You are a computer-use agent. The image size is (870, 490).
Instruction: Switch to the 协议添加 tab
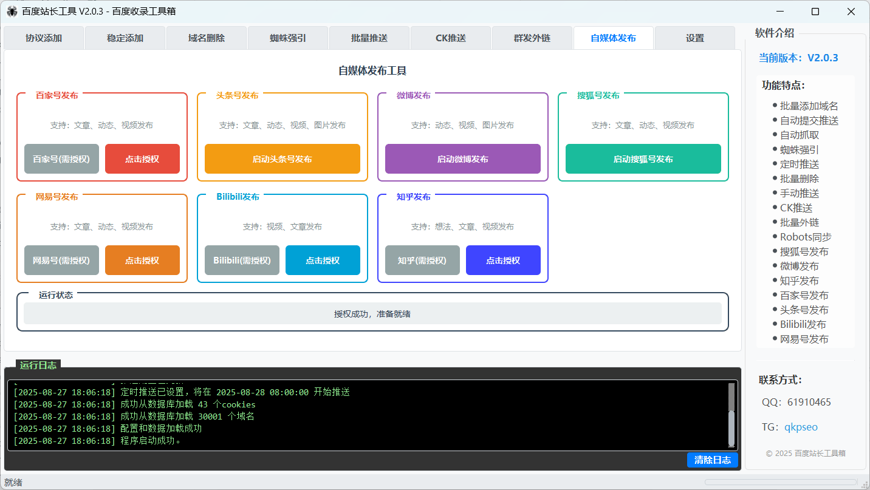[x=44, y=38]
